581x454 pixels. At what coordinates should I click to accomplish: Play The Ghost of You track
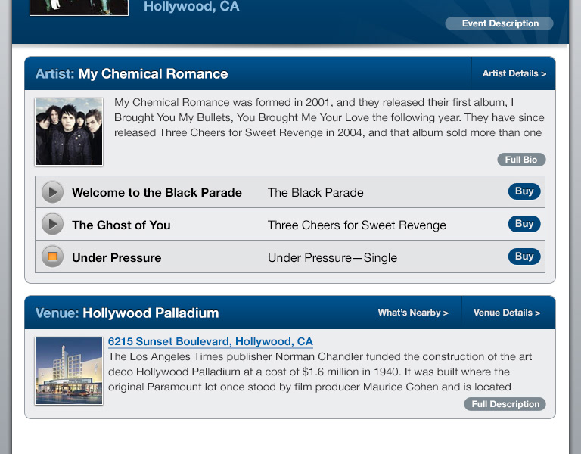coord(53,224)
